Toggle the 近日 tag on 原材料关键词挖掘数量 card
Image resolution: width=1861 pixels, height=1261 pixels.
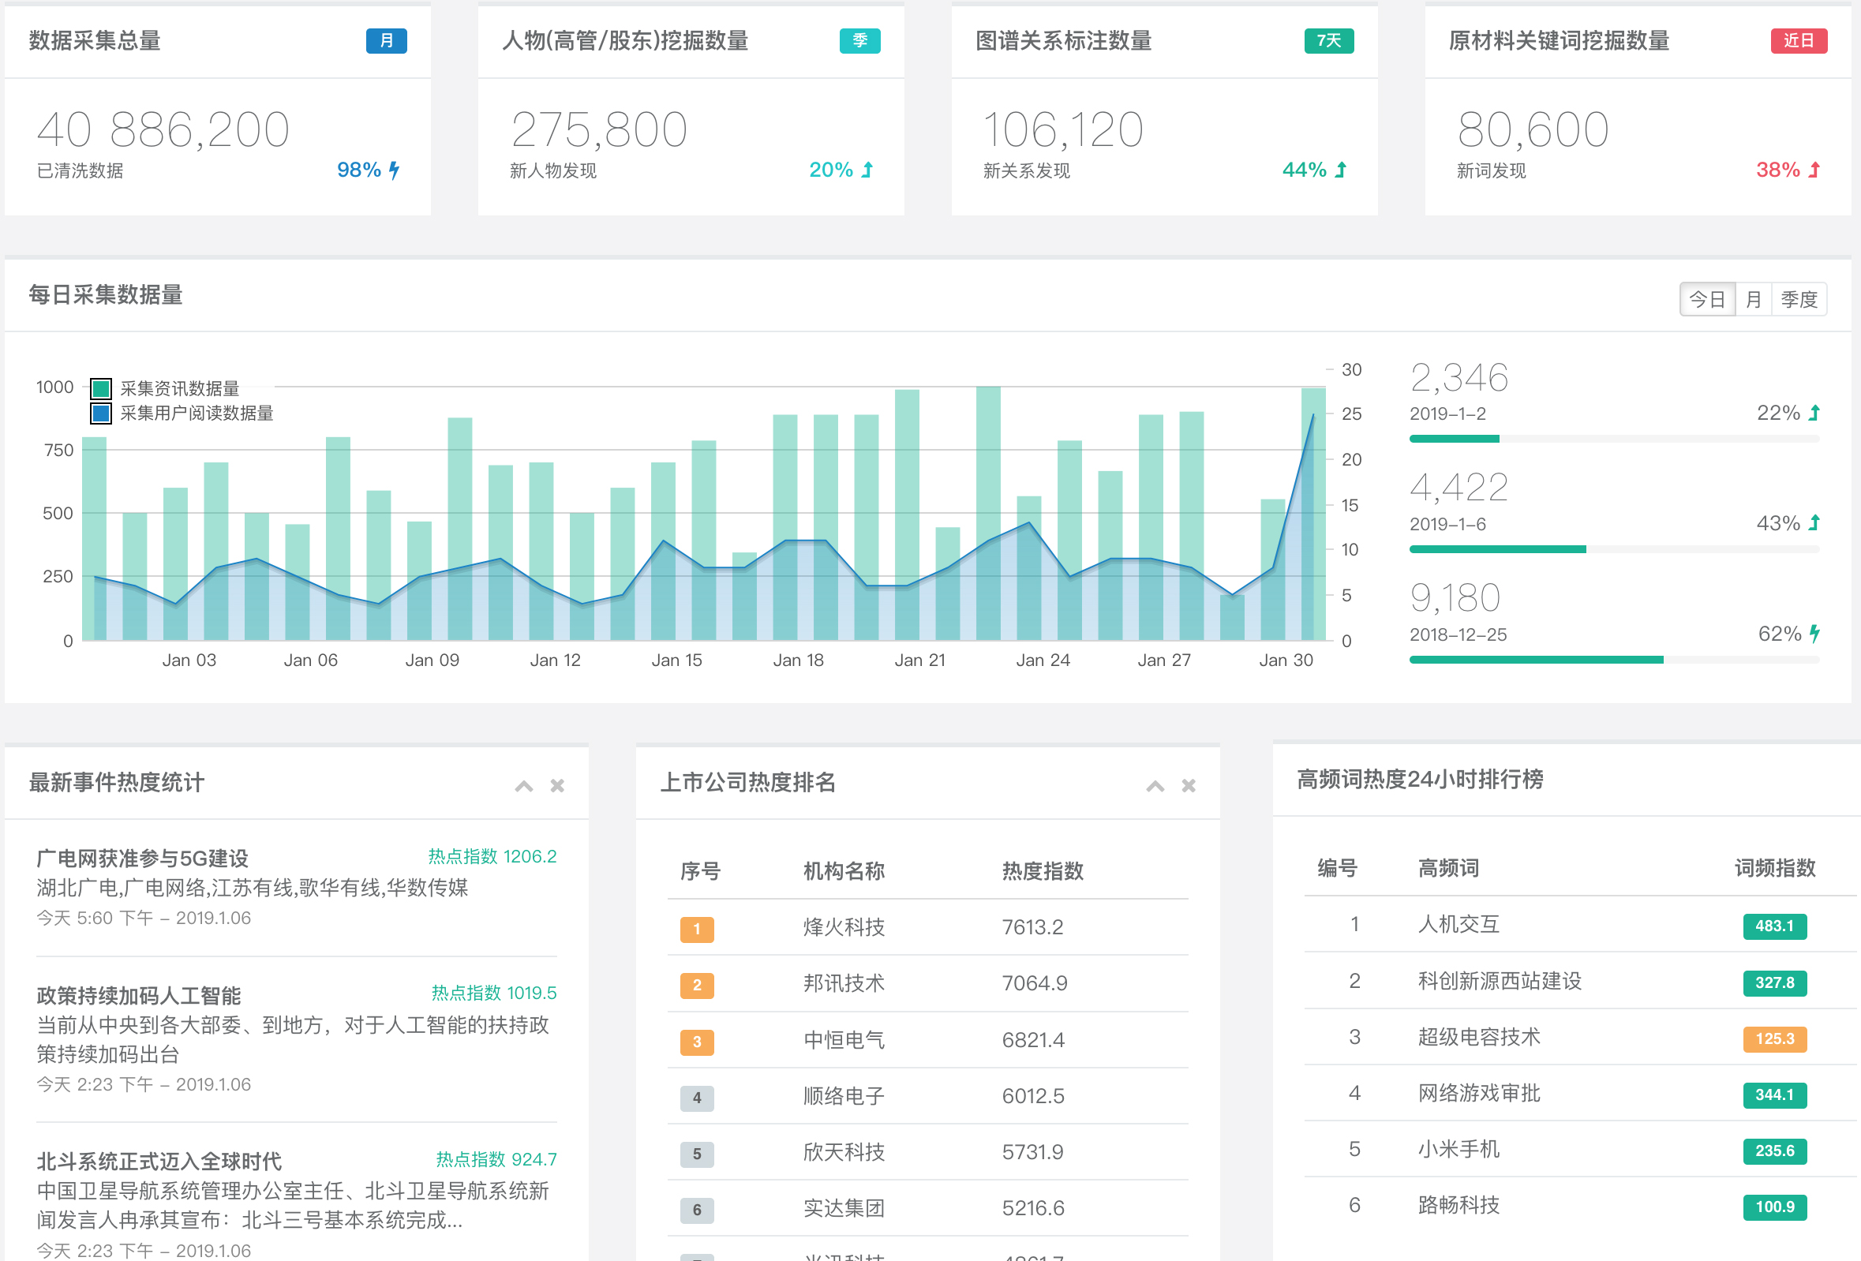[x=1799, y=41]
